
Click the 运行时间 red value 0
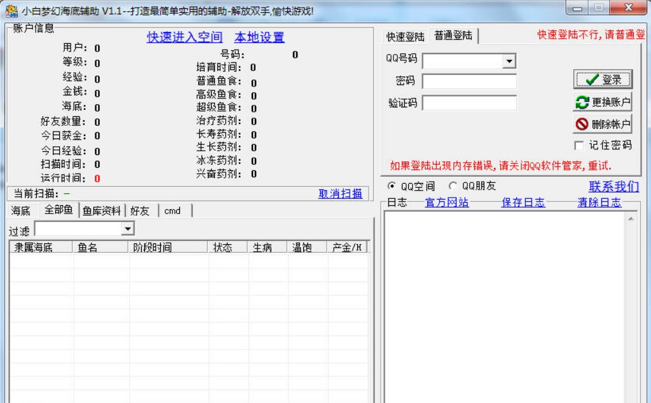pyautogui.click(x=97, y=179)
